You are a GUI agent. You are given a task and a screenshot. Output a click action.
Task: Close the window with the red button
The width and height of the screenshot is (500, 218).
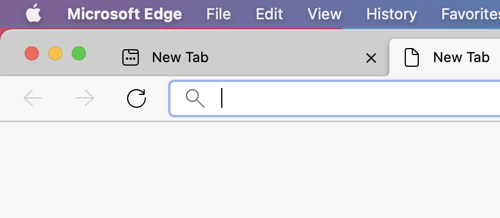[x=32, y=53]
